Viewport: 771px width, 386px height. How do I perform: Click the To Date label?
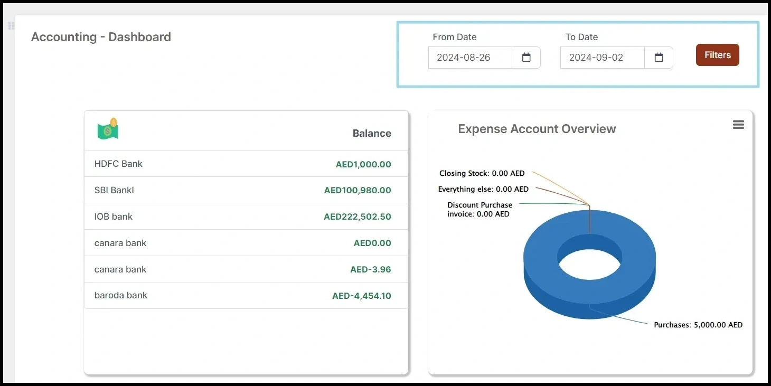[x=581, y=37]
